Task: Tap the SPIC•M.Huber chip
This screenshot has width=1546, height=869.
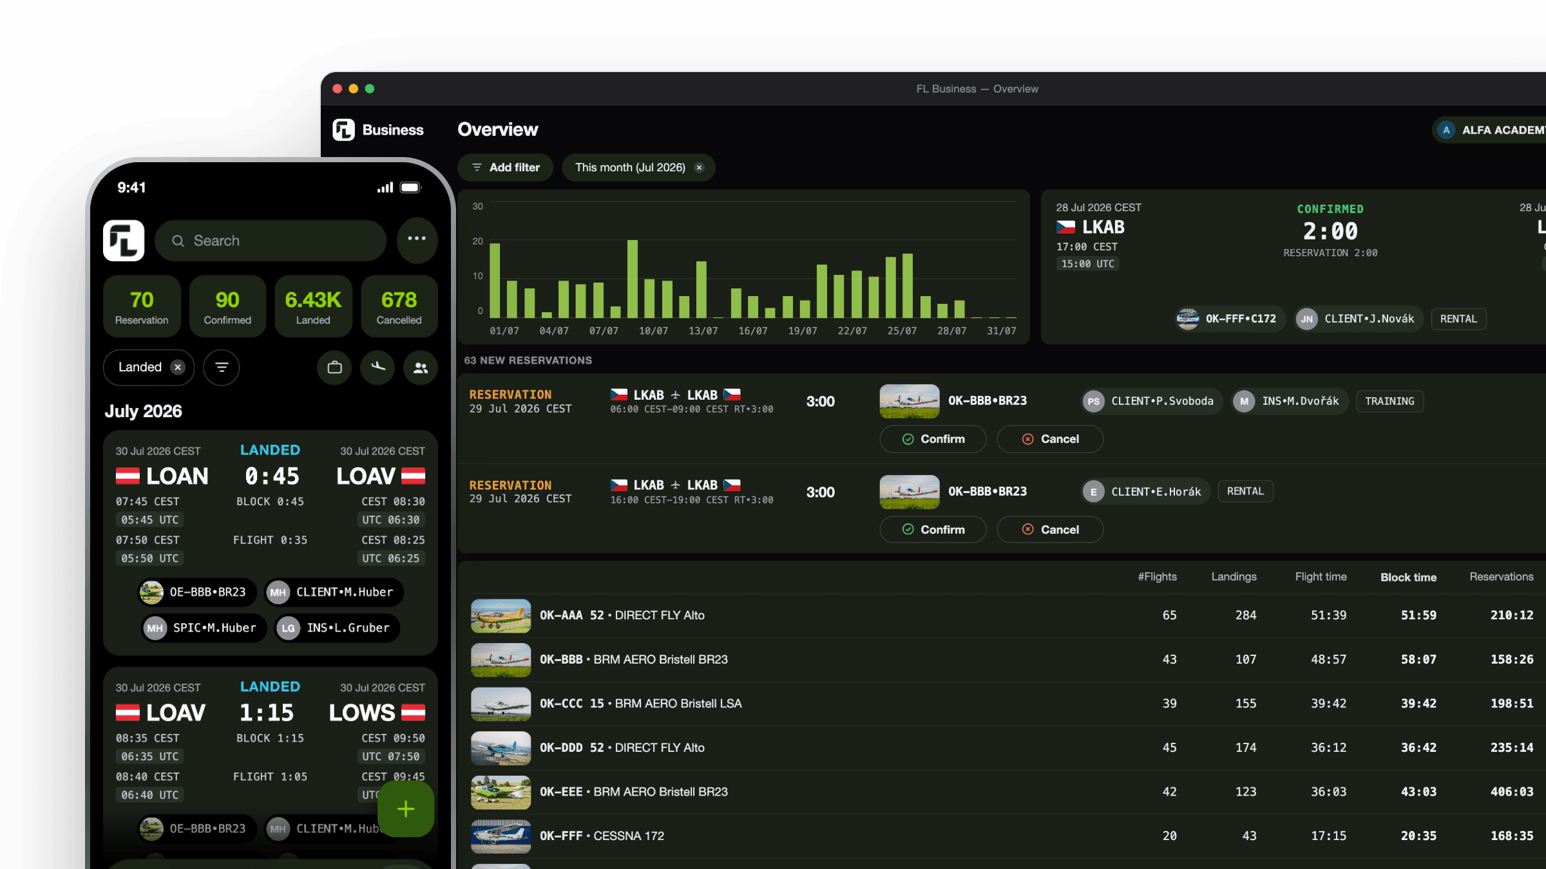Action: click(x=203, y=628)
